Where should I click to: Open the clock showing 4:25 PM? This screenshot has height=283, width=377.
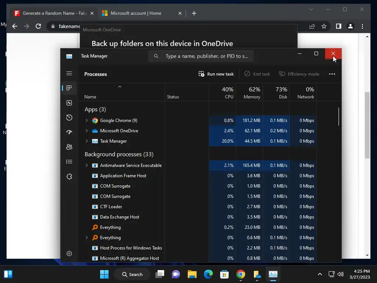click(360, 274)
